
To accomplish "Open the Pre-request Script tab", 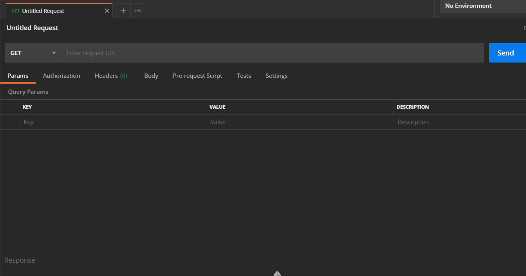I will 197,75.
